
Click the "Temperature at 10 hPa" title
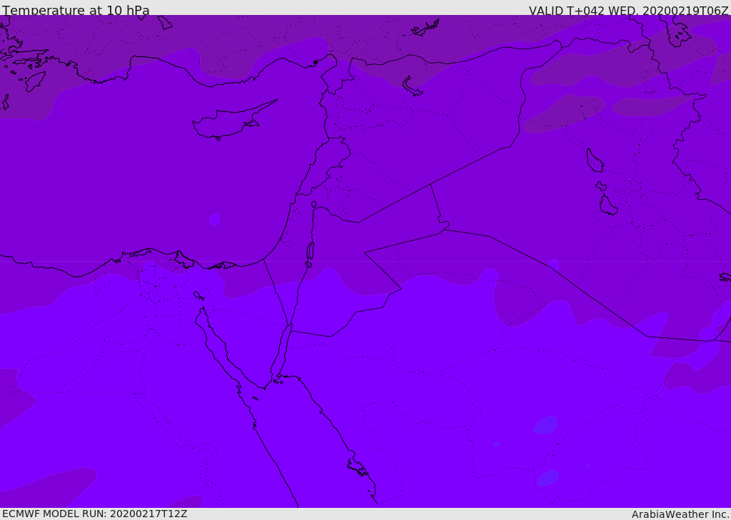point(76,10)
